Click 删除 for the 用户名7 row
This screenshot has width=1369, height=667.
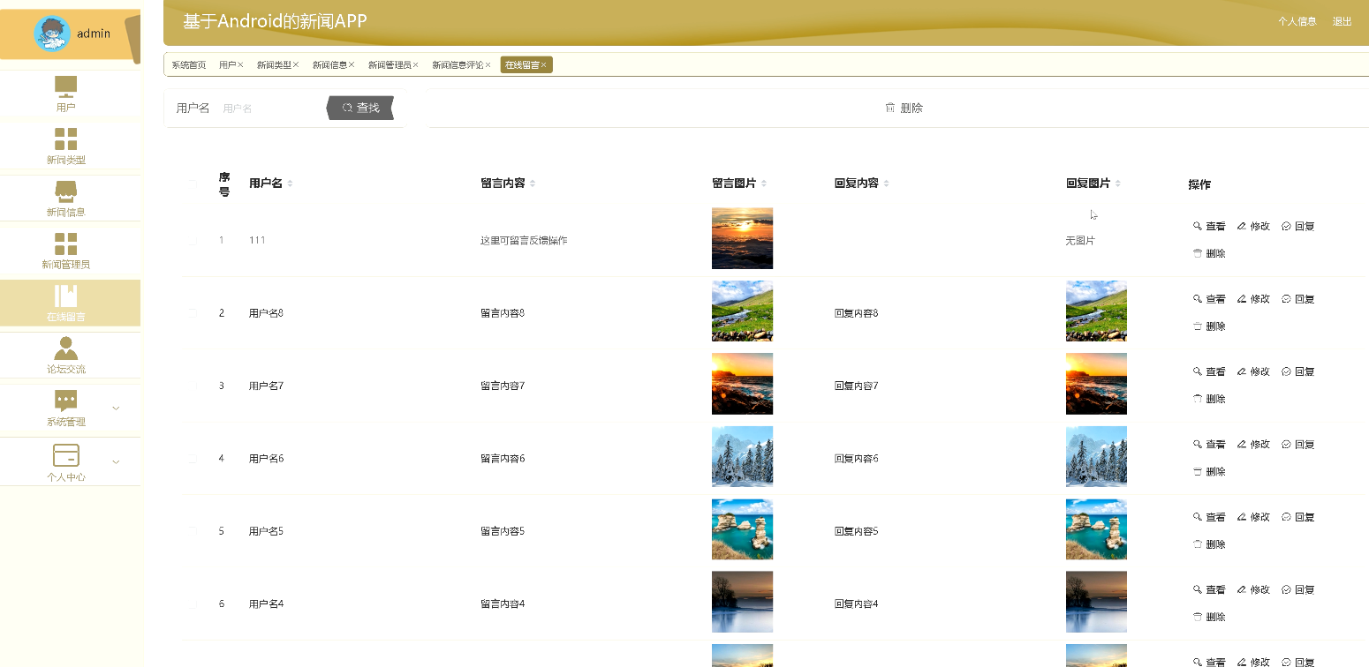point(1209,399)
